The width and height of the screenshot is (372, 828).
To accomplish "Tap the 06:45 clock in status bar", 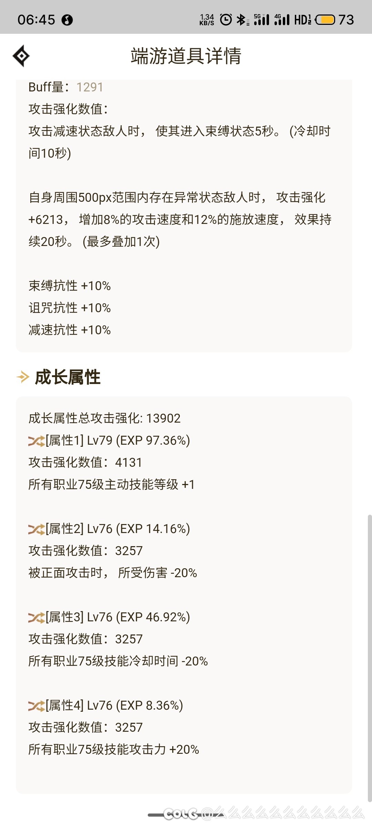I will click(36, 20).
